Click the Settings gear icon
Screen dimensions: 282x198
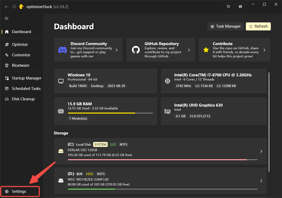pyautogui.click(x=7, y=191)
